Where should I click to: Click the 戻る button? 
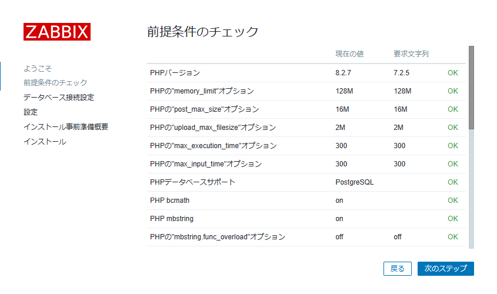[397, 269]
